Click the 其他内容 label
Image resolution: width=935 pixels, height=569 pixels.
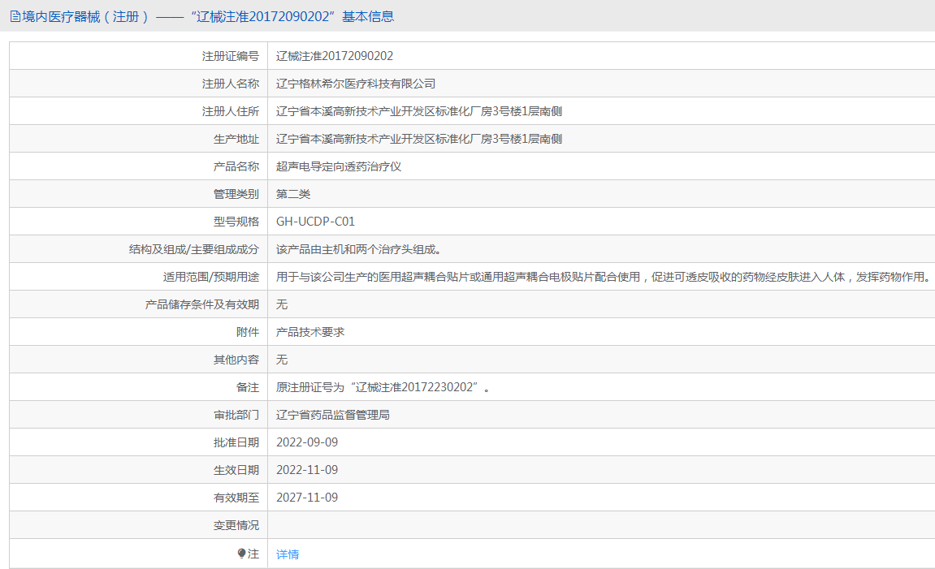[236, 360]
